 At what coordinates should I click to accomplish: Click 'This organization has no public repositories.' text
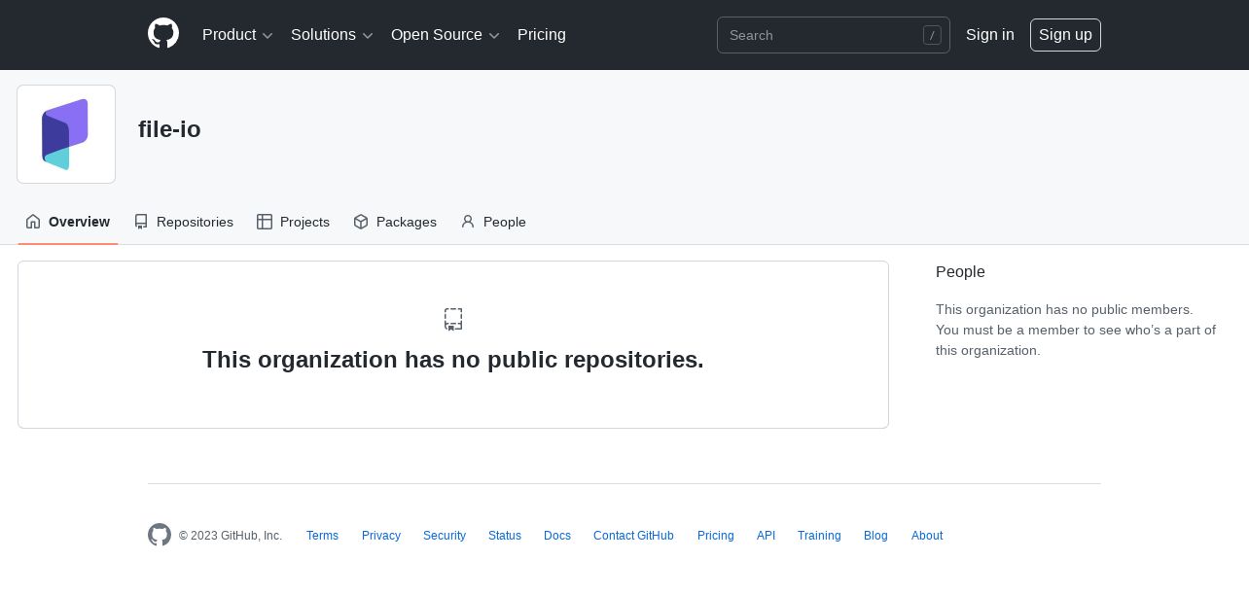pos(453,360)
